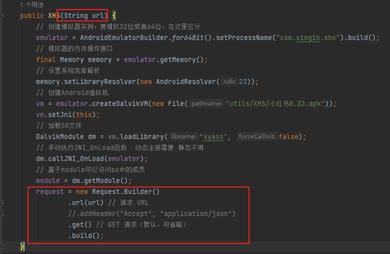The height and width of the screenshot is (254, 390).
Task: Click the "utils/XHS/小红书8.32.apk" path string
Action: [275, 103]
